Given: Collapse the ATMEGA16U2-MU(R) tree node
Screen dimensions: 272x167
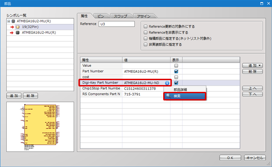Looking at the screenshot, I should [x=9, y=21].
